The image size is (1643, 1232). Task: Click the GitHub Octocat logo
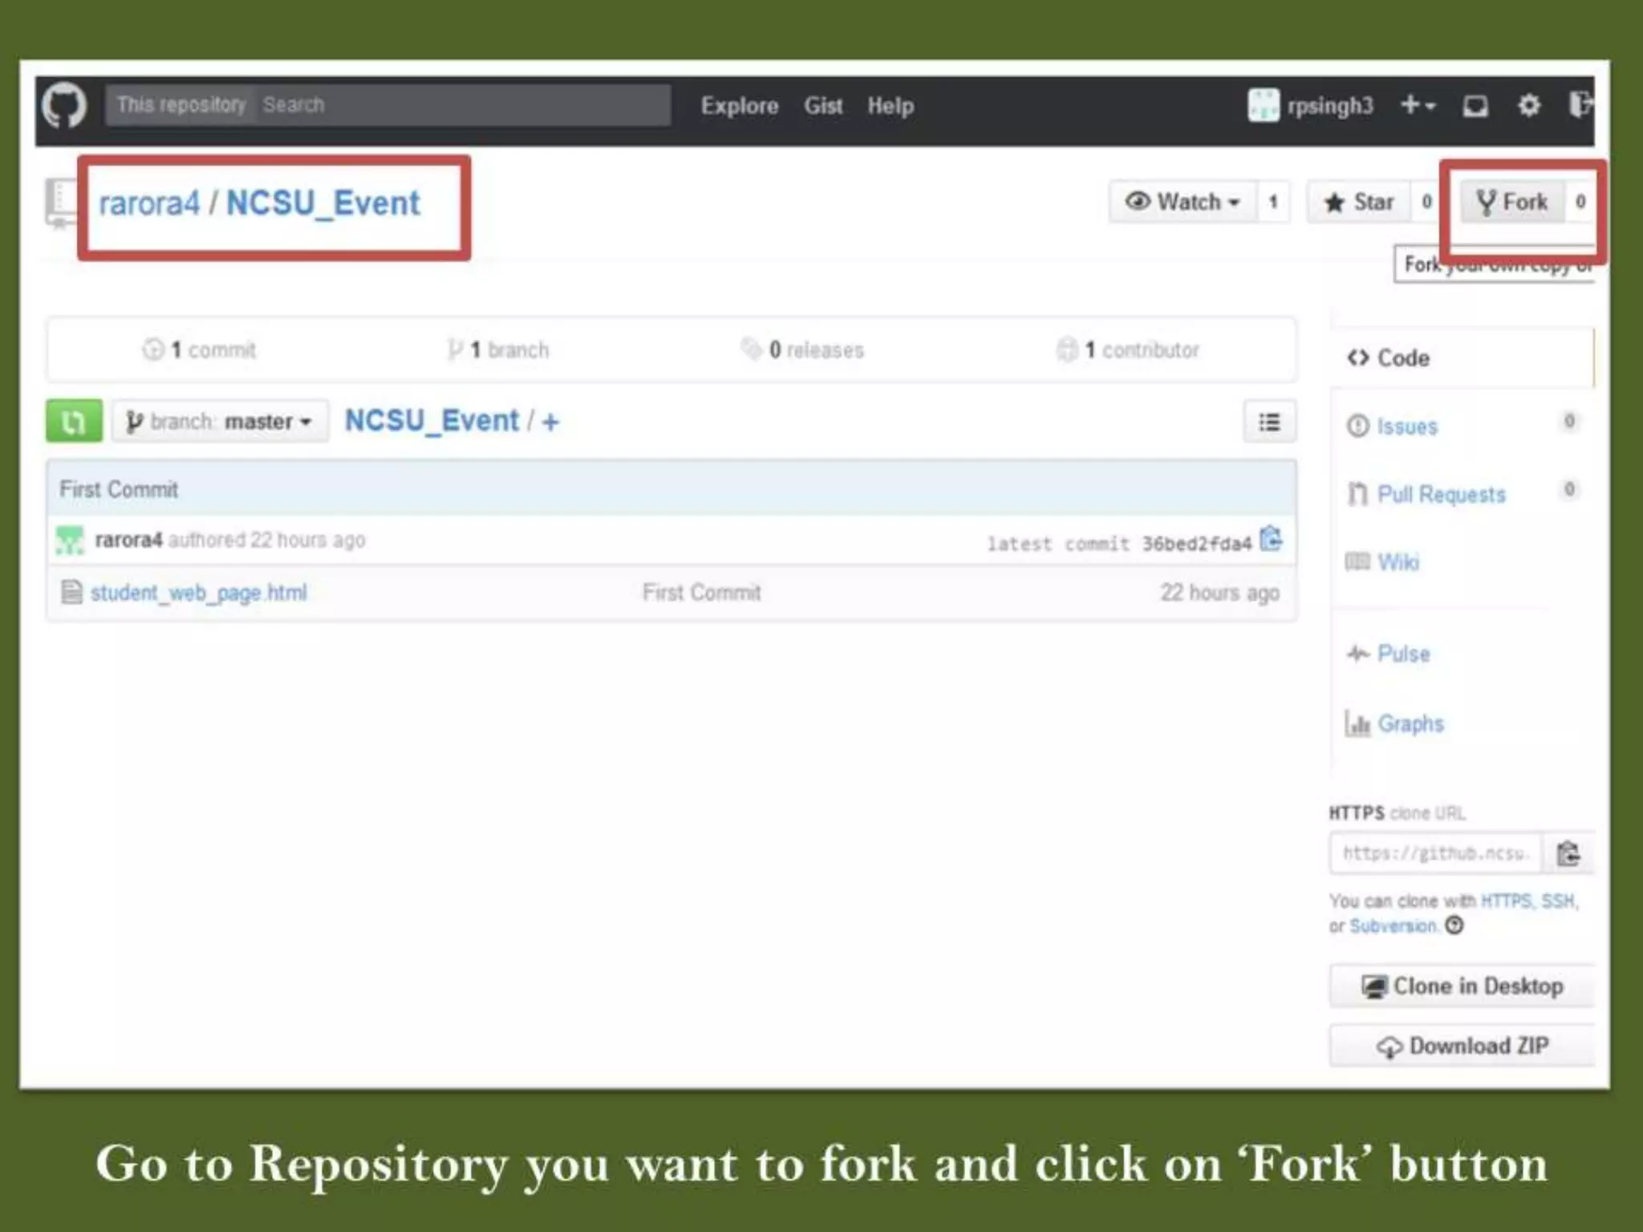pos(64,105)
